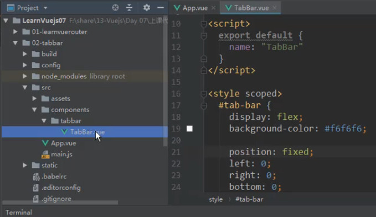The height and width of the screenshot is (217, 376).
Task: Close the App.vue tab
Action: click(213, 8)
